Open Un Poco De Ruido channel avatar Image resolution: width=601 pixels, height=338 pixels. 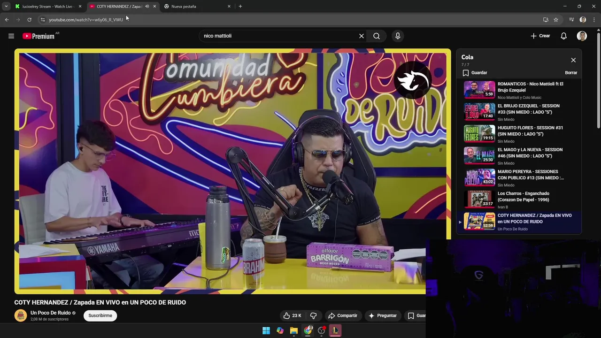pyautogui.click(x=21, y=315)
